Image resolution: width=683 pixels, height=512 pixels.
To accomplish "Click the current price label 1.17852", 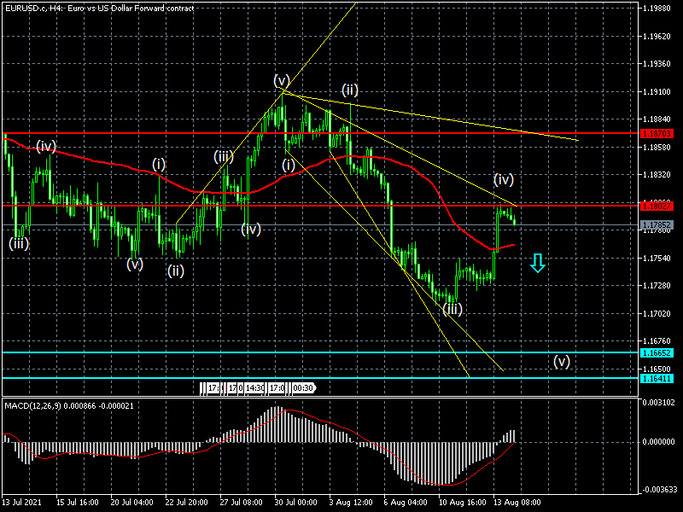I will 659,225.
